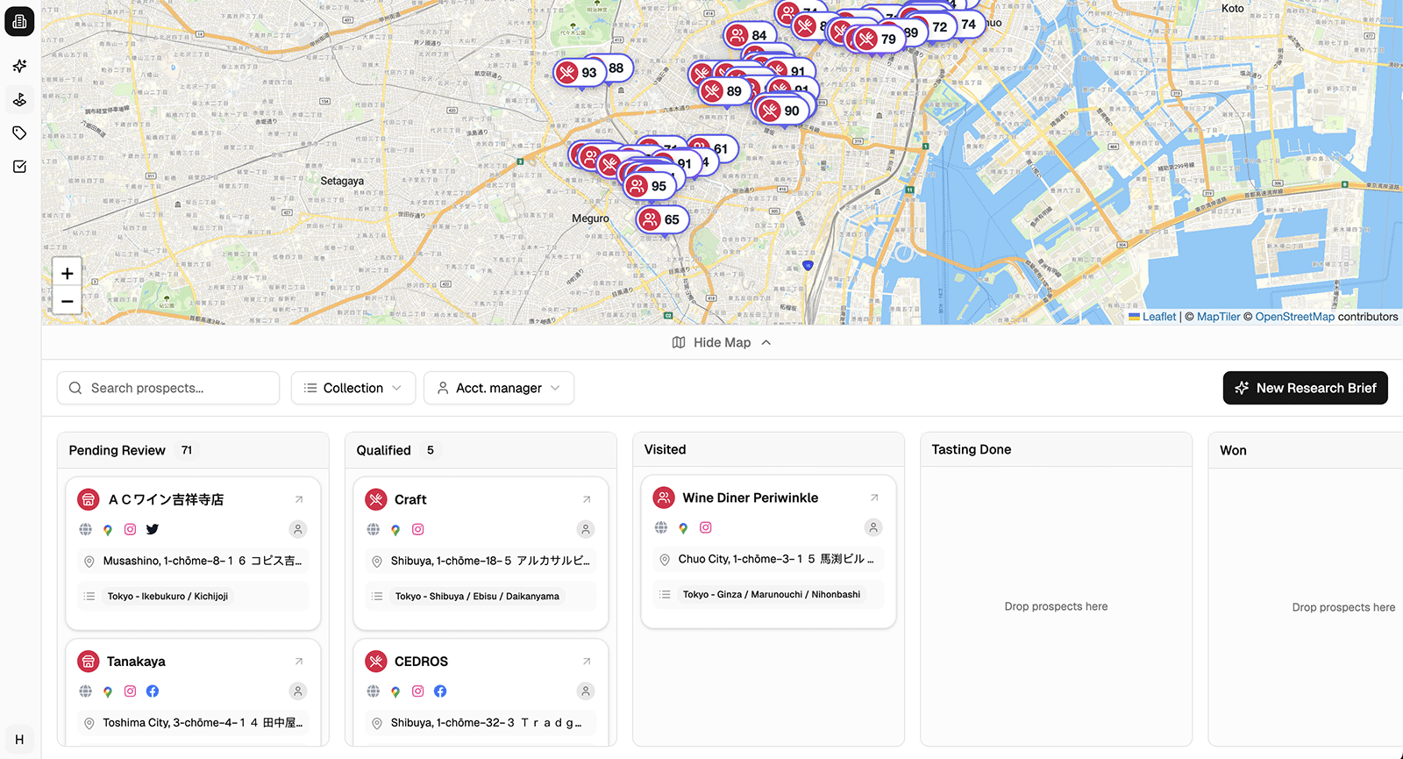The image size is (1403, 759).
Task: Open the Tanakaya prospect card title
Action: point(136,662)
